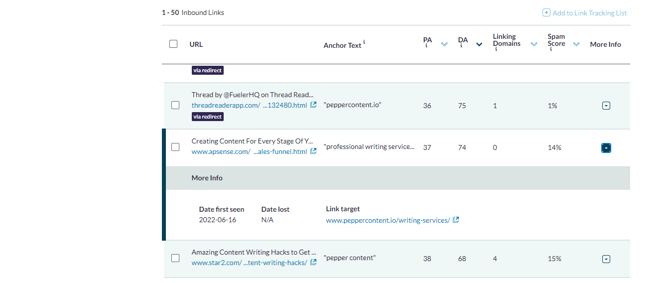Expand More Info for star2.com row
The height and width of the screenshot is (283, 672).
(x=606, y=259)
